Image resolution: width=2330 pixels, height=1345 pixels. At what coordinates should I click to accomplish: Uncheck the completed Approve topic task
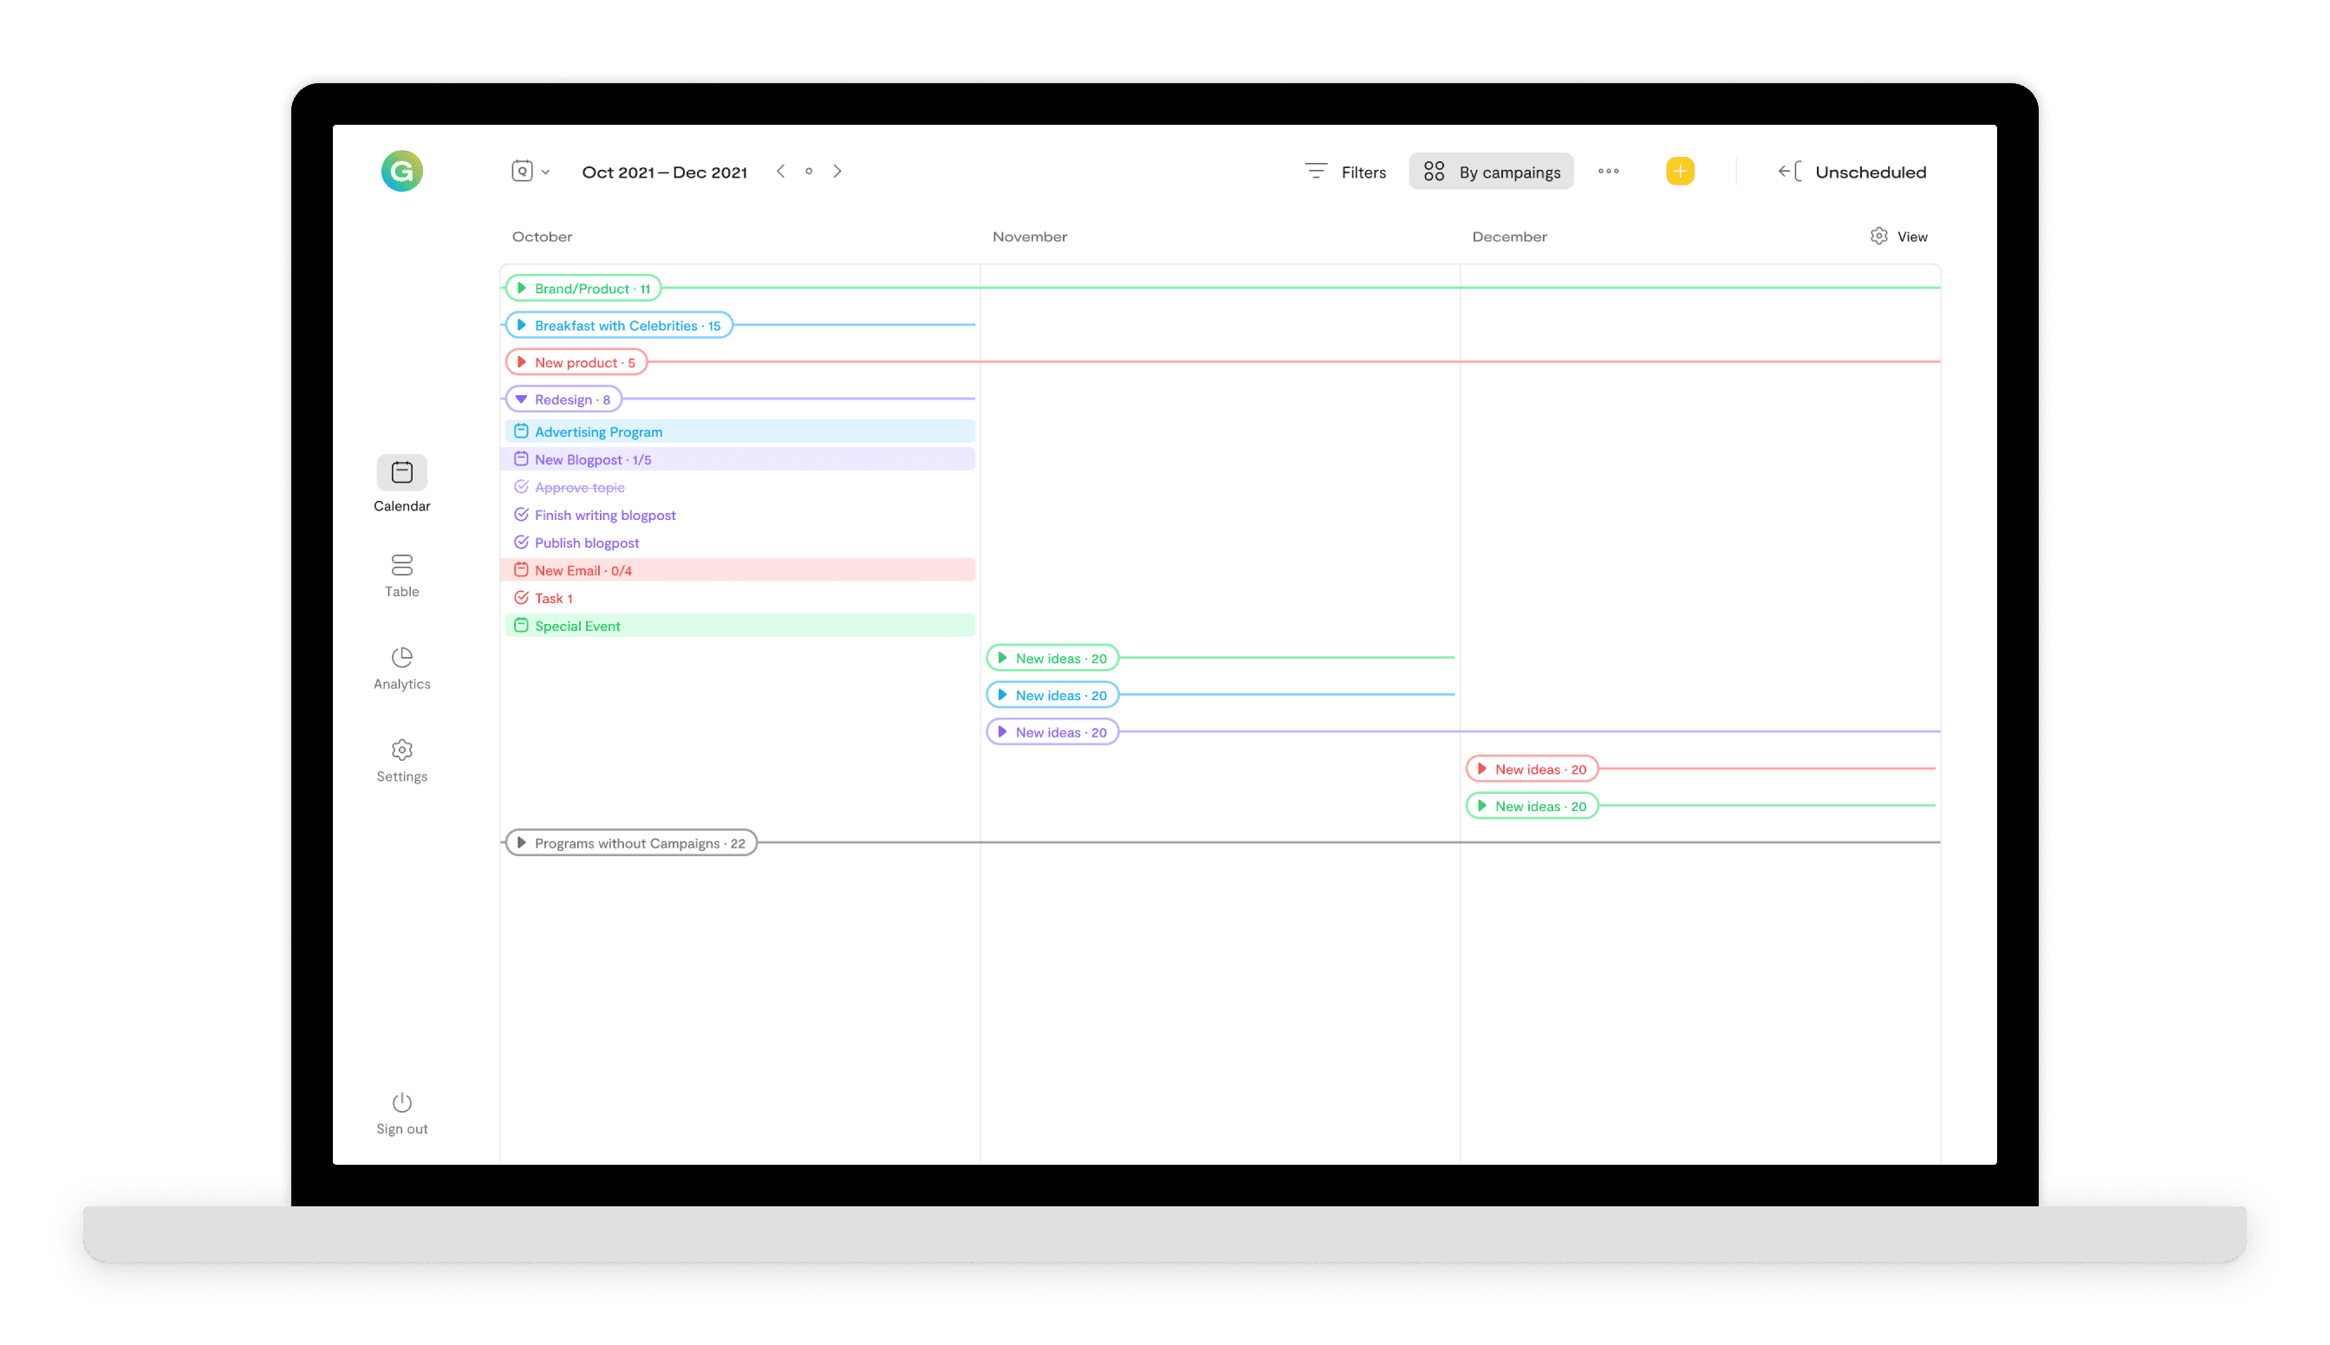pyautogui.click(x=521, y=487)
